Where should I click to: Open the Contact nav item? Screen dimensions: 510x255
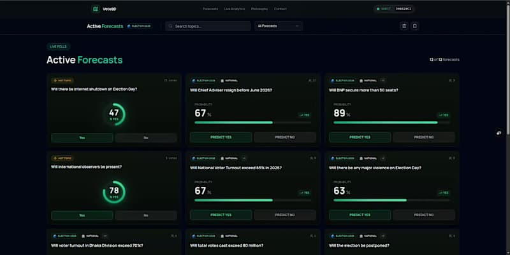click(x=280, y=9)
